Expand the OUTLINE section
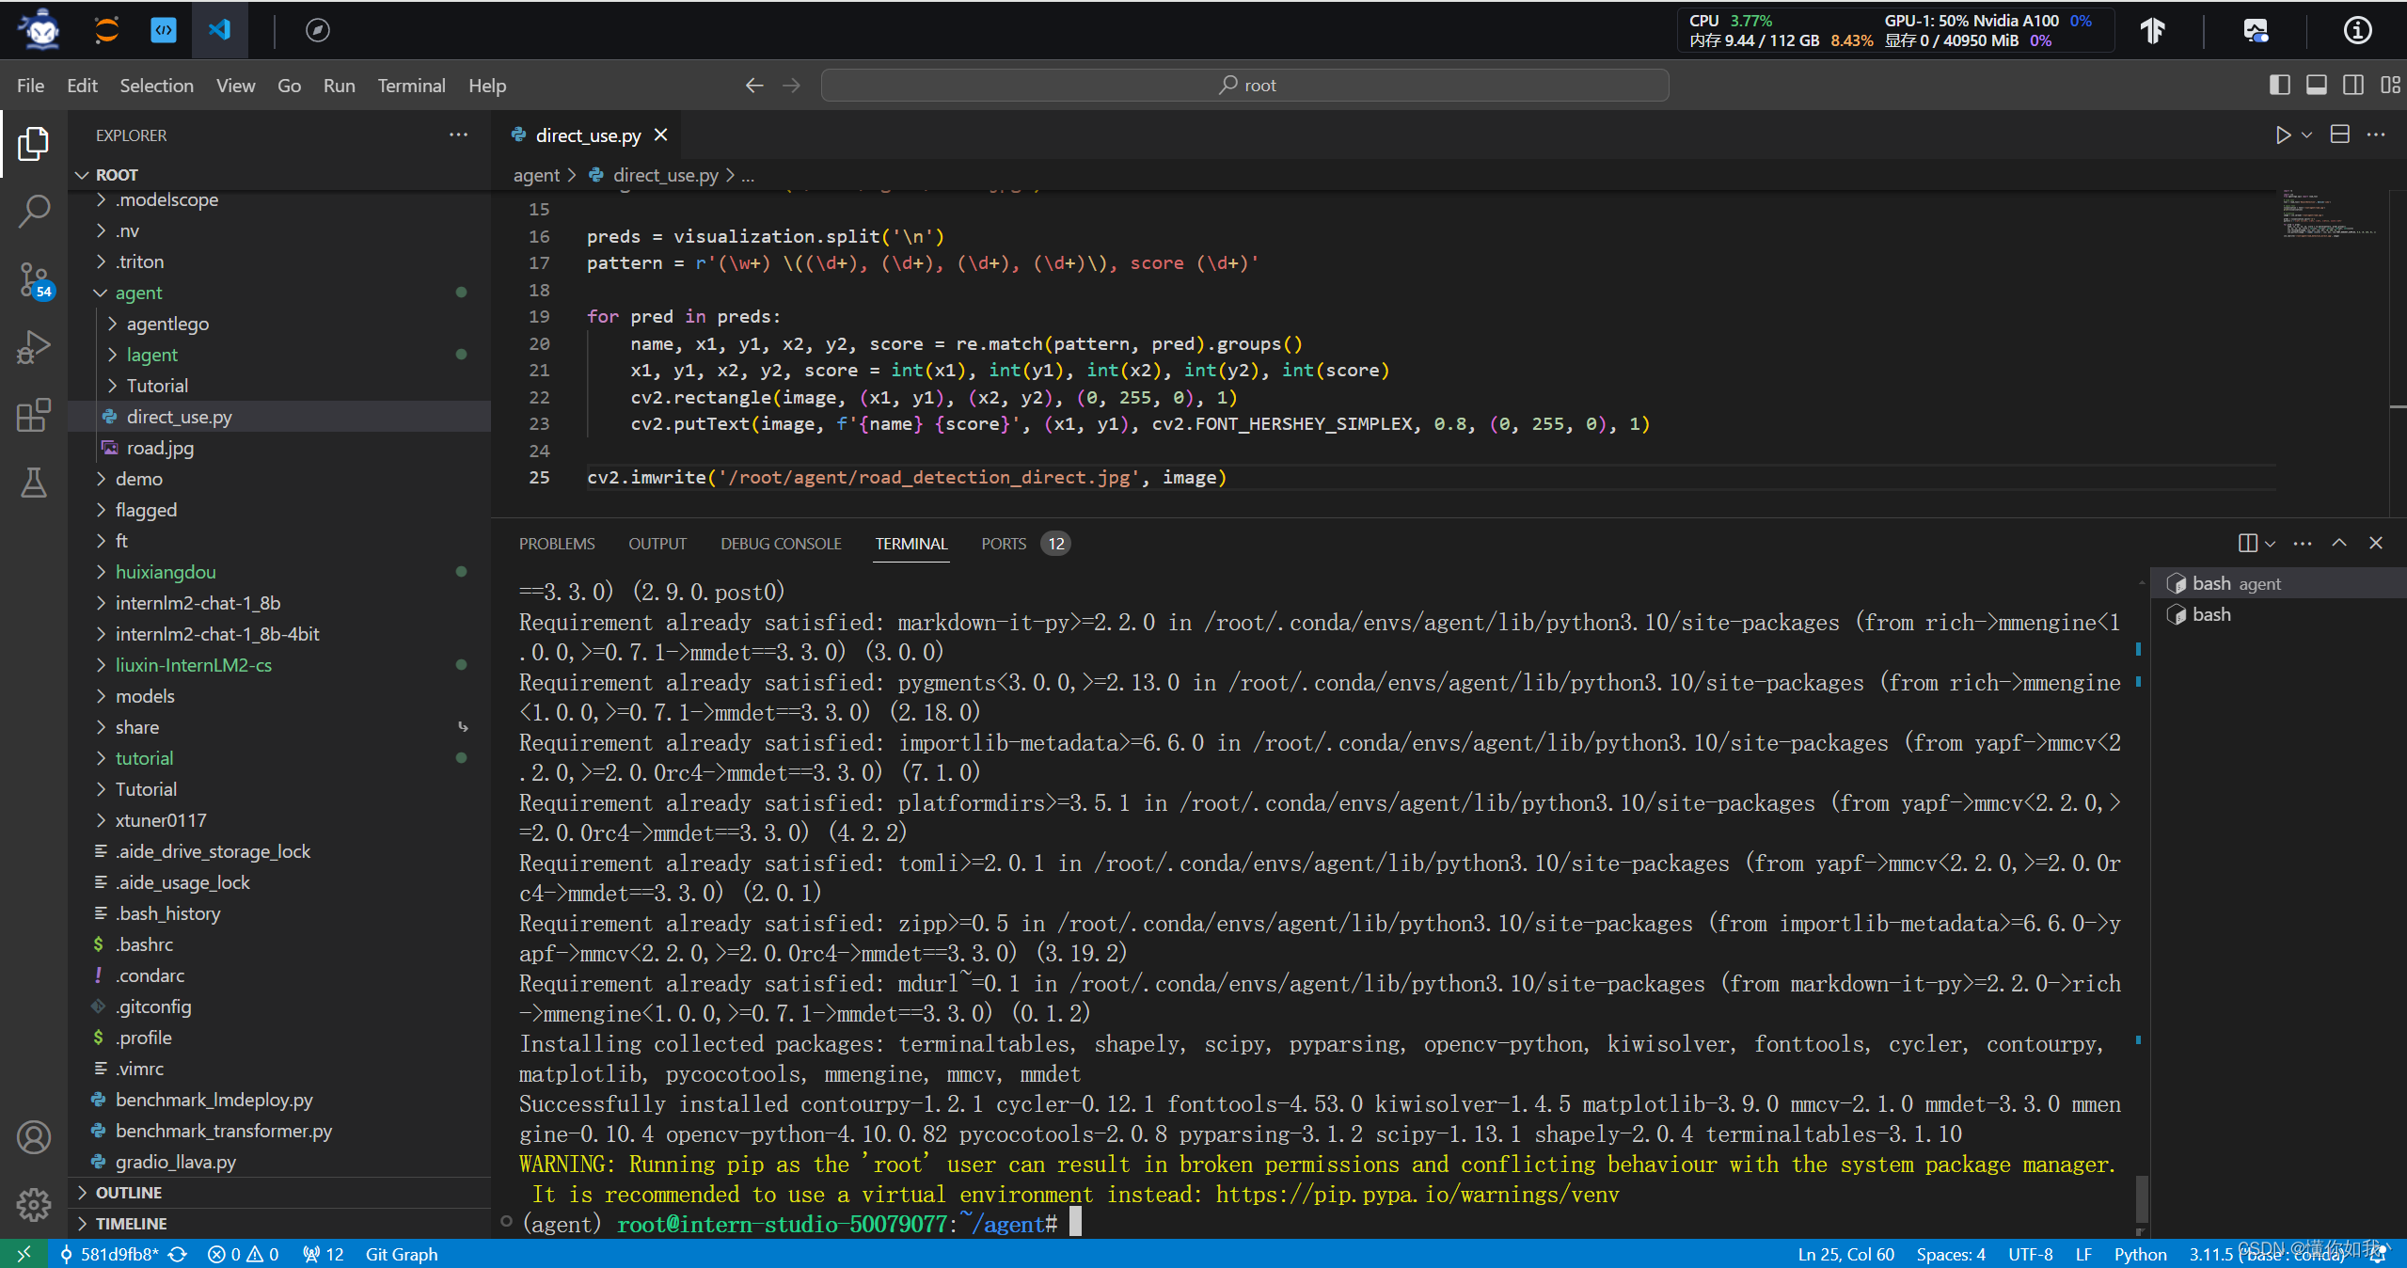2407x1268 pixels. [x=280, y=1193]
